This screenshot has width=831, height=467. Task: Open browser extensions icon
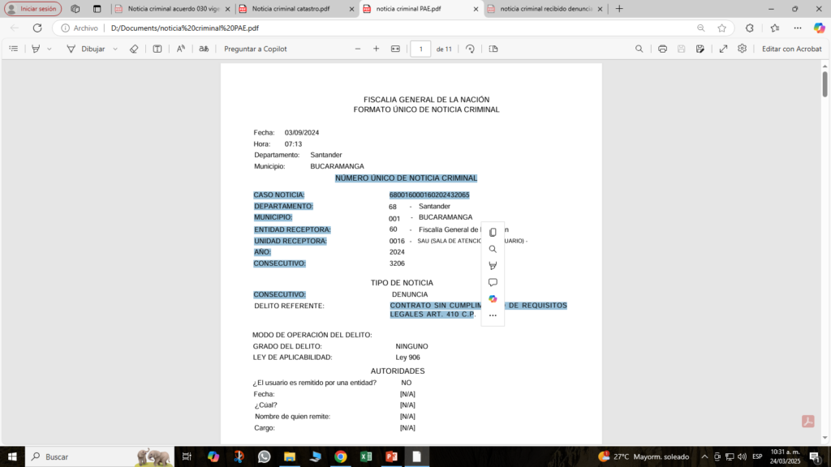click(749, 28)
